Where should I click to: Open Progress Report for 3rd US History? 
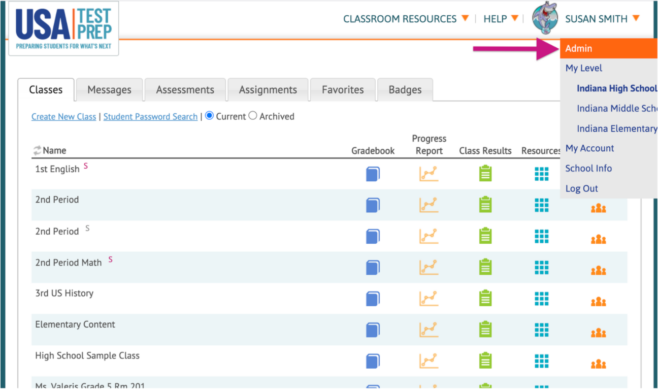pos(429,299)
